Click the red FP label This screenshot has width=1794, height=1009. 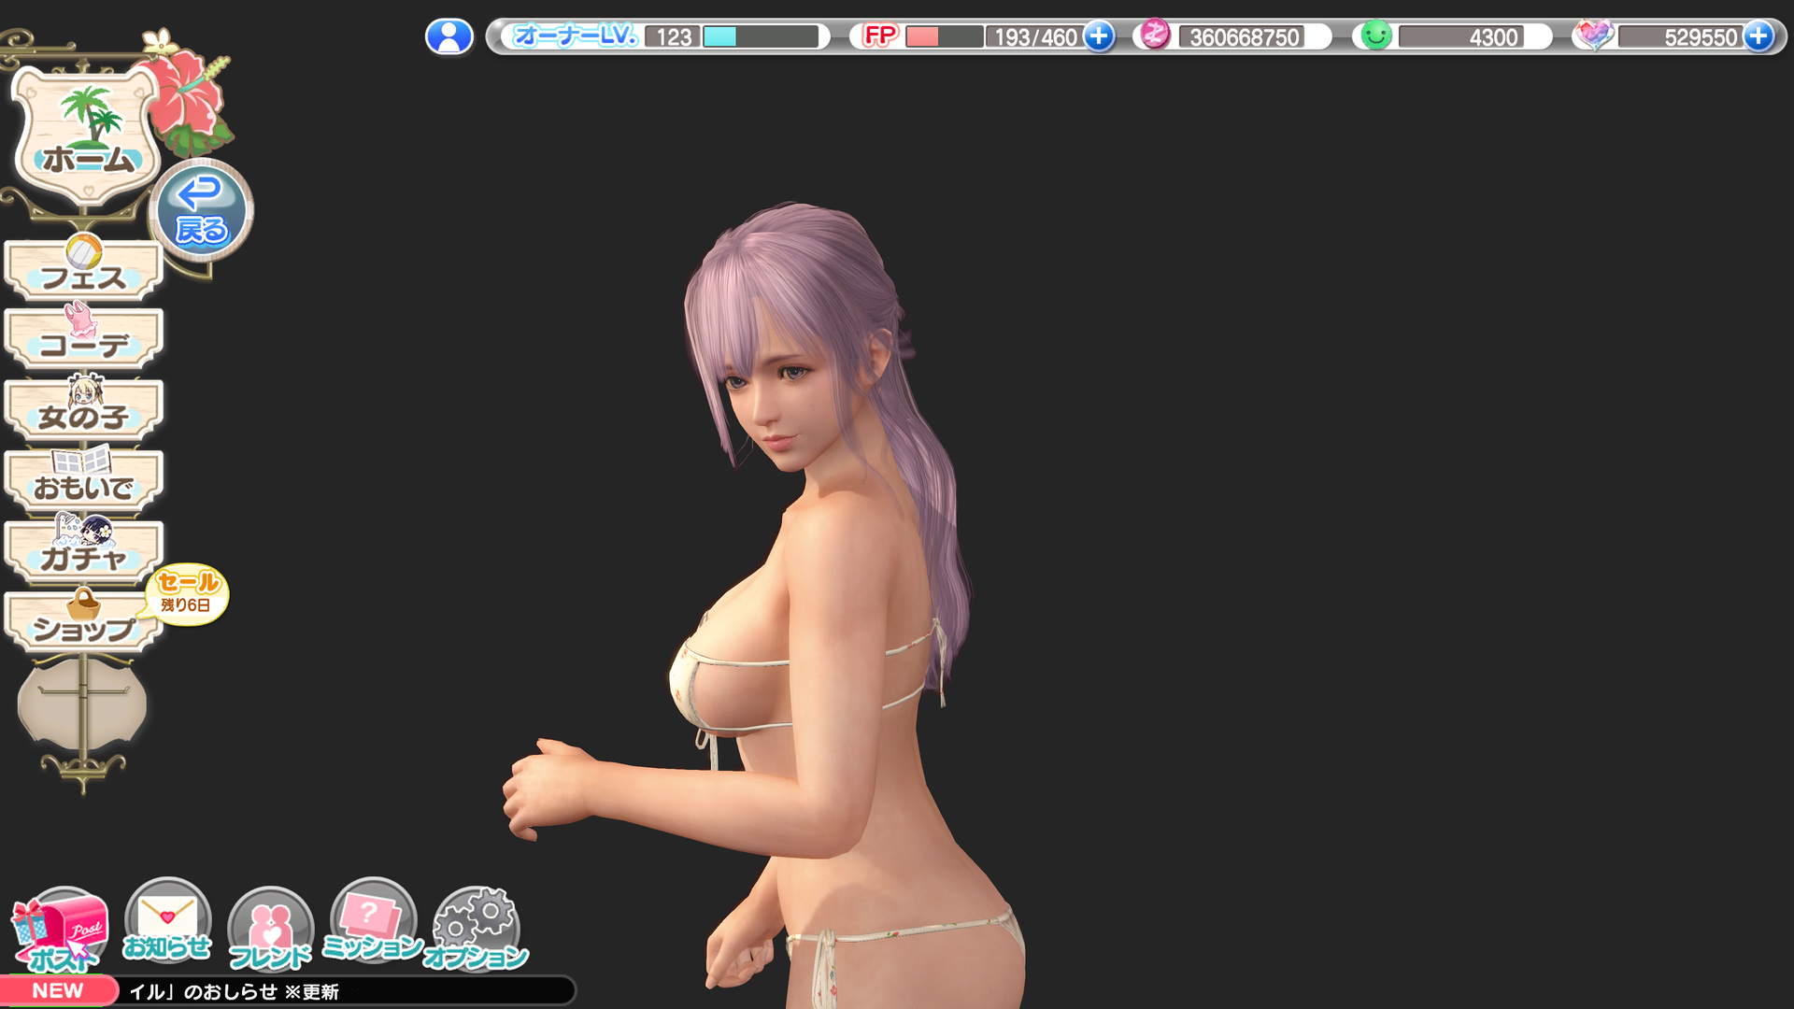coord(879,36)
